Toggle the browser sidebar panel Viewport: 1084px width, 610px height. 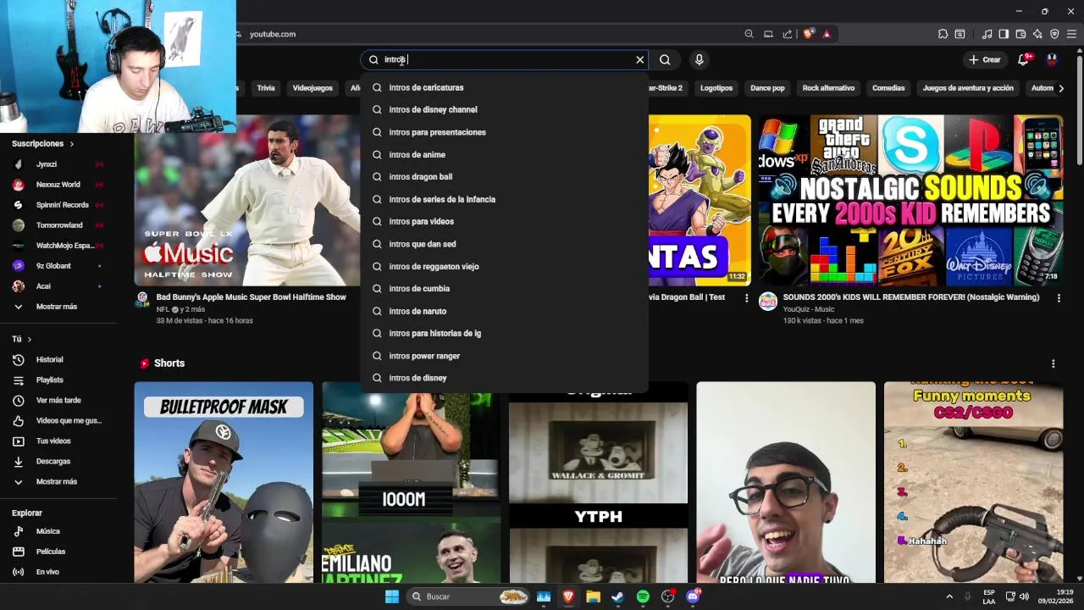(x=1004, y=34)
